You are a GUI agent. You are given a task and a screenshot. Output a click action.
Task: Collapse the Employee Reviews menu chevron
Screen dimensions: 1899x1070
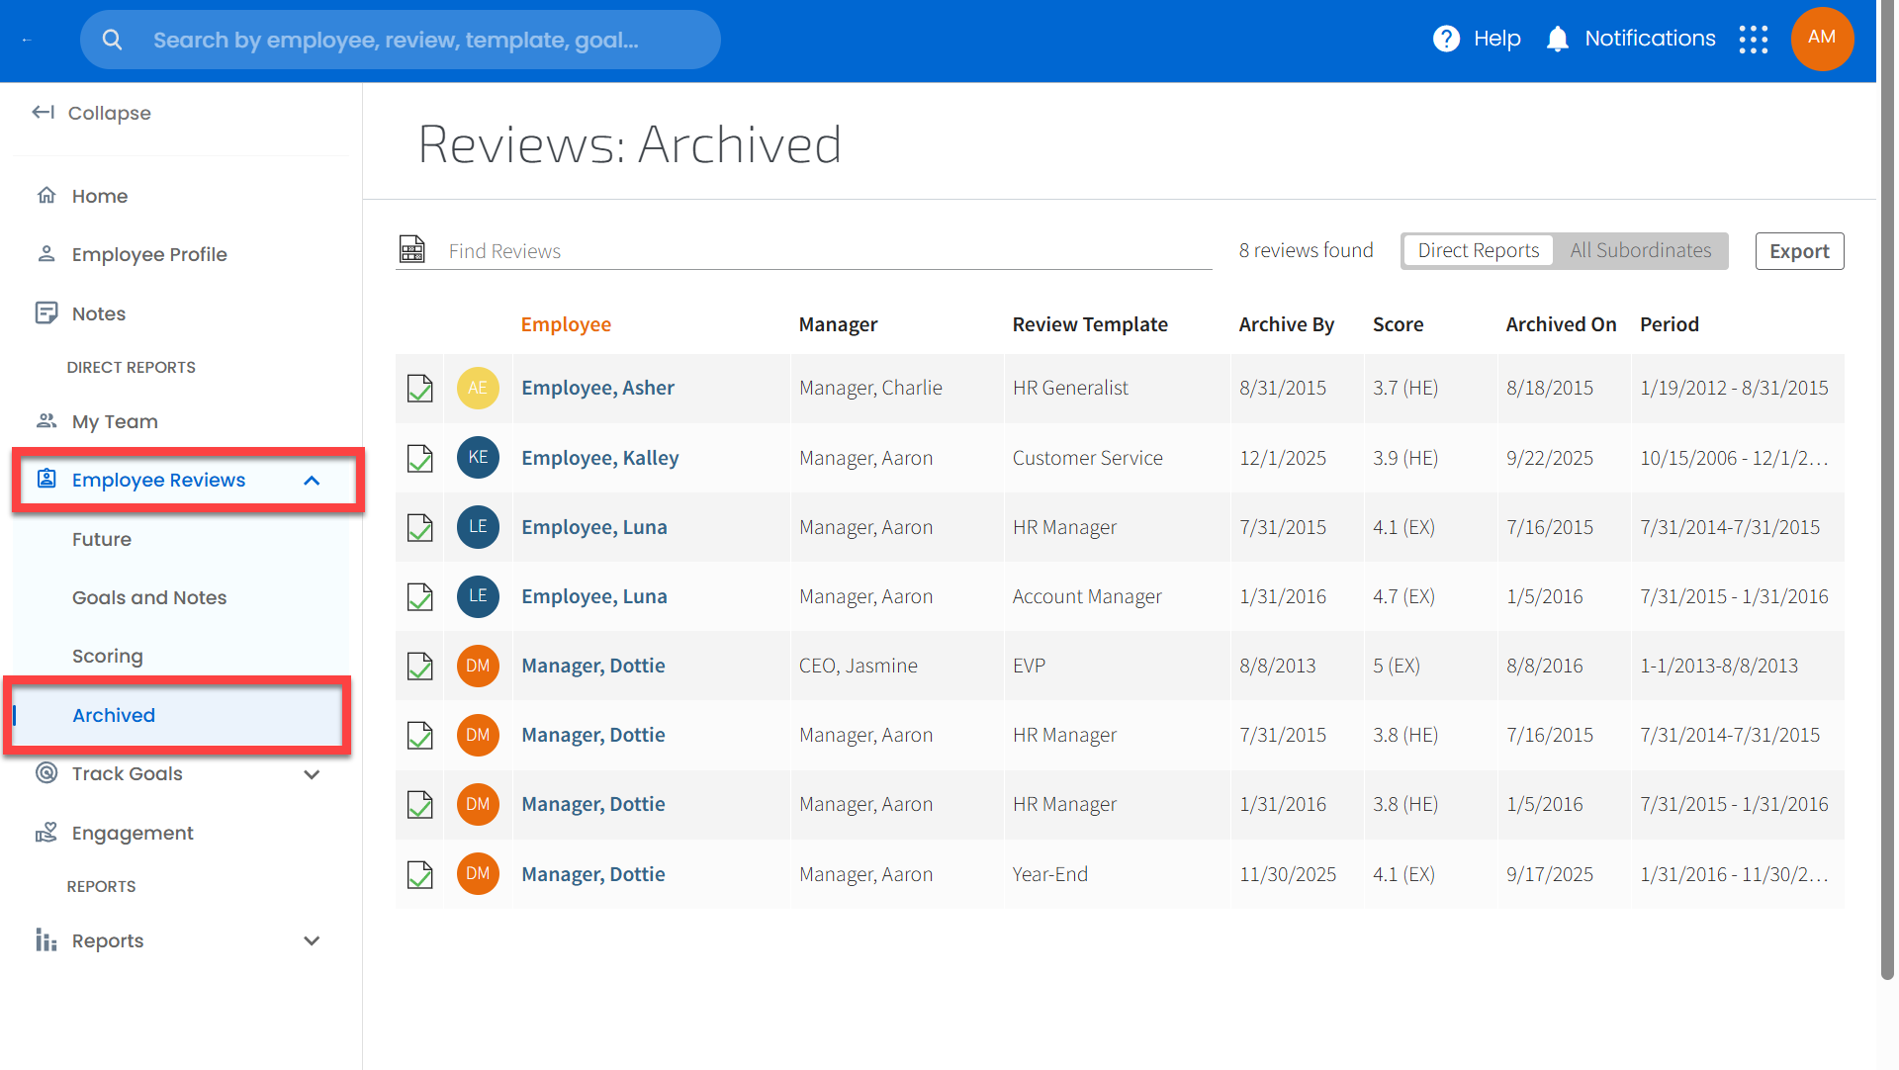[x=312, y=481]
